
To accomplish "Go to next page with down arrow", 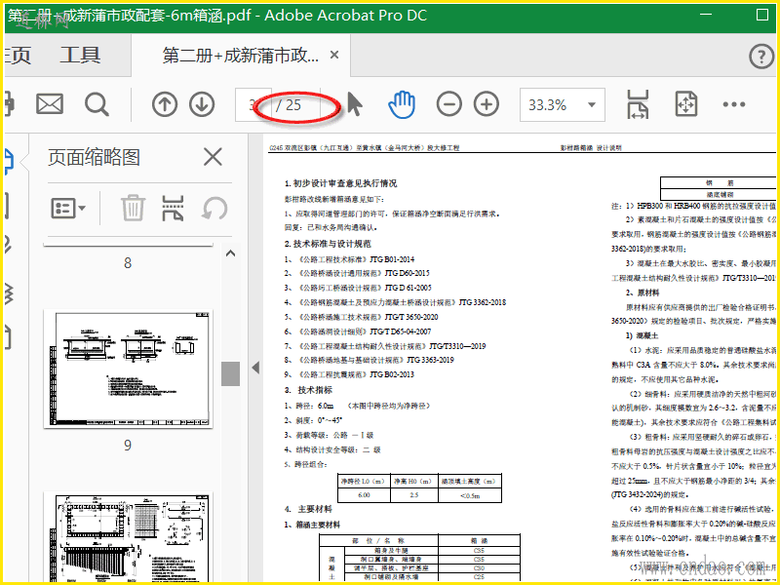I will click(202, 104).
